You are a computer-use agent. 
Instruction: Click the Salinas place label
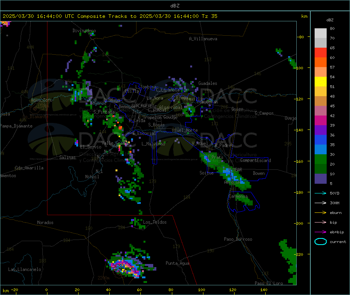click(67, 157)
